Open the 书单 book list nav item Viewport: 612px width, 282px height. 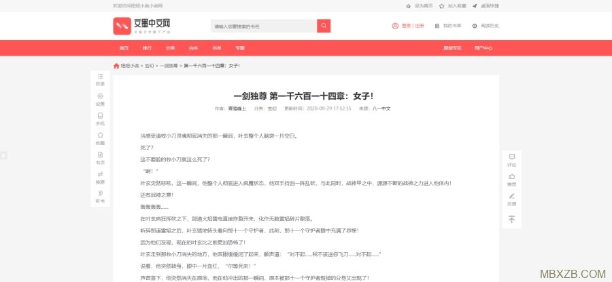pyautogui.click(x=217, y=48)
